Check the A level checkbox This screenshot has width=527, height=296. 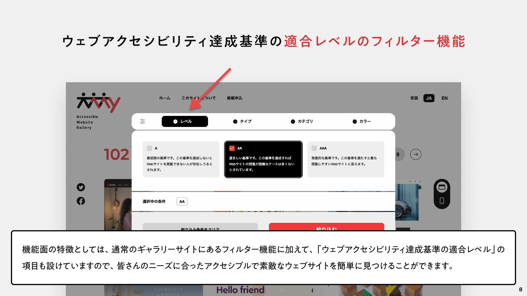(150, 148)
